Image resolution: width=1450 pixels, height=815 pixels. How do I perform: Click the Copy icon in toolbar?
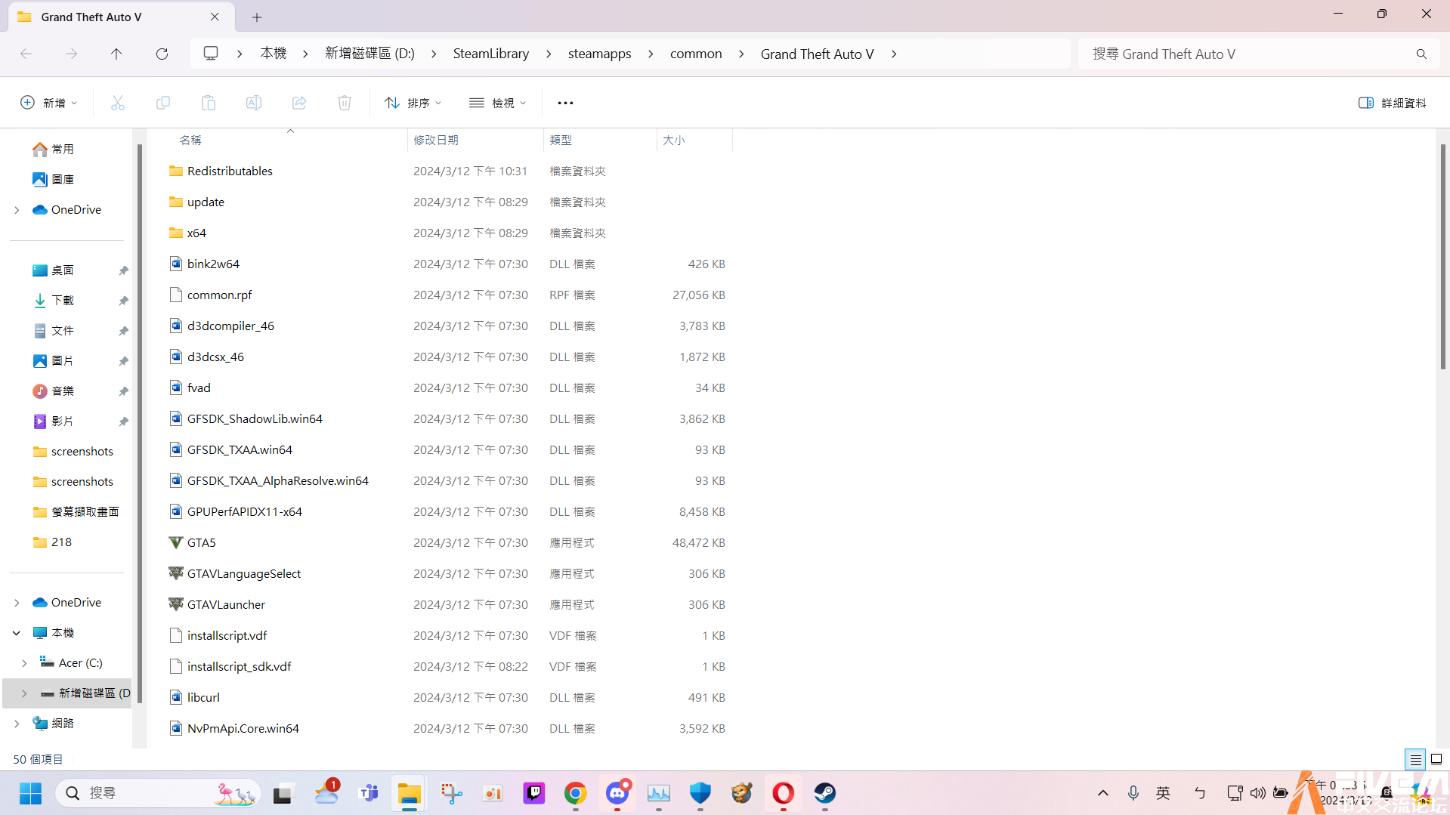[162, 103]
